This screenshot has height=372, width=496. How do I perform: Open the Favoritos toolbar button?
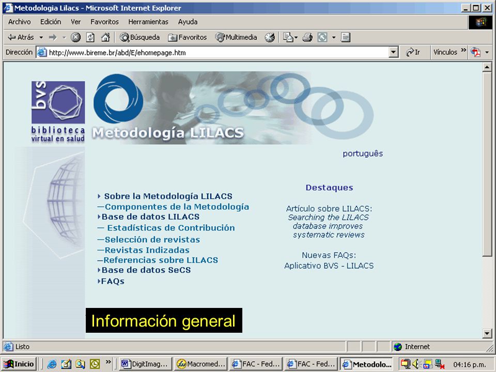pyautogui.click(x=187, y=37)
